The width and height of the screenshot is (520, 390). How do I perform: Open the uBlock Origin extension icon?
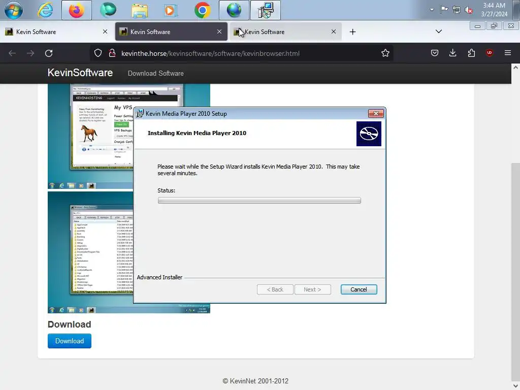coord(490,53)
